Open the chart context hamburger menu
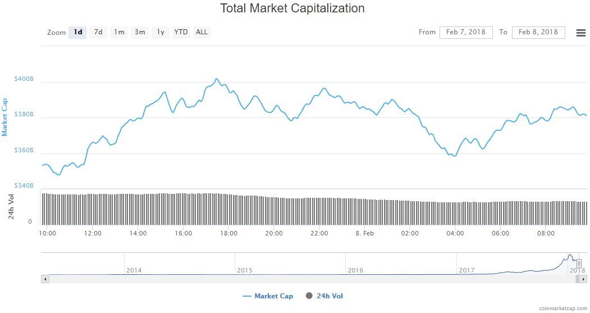 (580, 33)
